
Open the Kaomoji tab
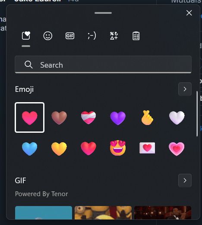pyautogui.click(x=92, y=36)
